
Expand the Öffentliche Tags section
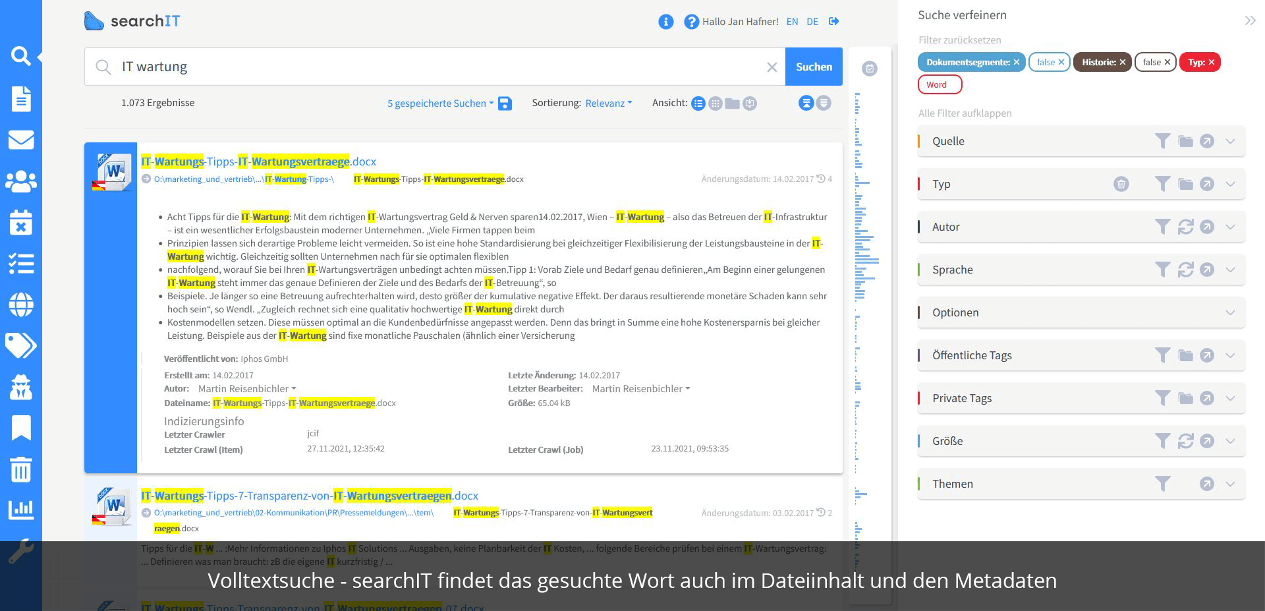(1230, 355)
